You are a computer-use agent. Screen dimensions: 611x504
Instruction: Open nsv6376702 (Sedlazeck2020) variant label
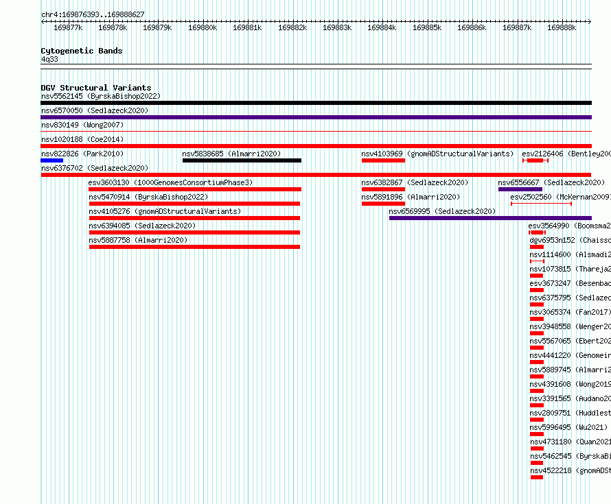pyautogui.click(x=95, y=168)
